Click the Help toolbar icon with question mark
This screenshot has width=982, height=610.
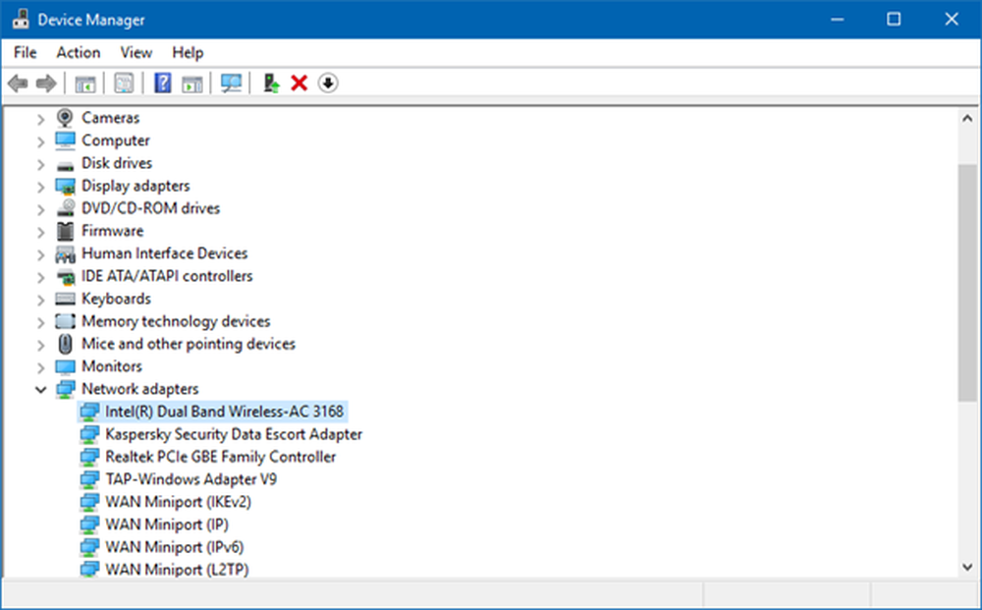163,83
